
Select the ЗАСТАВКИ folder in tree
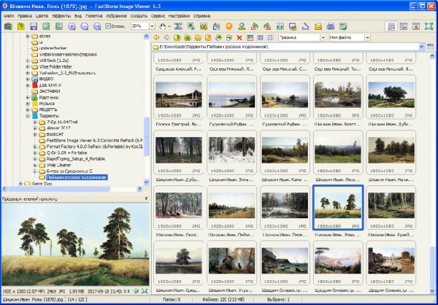pos(50,91)
